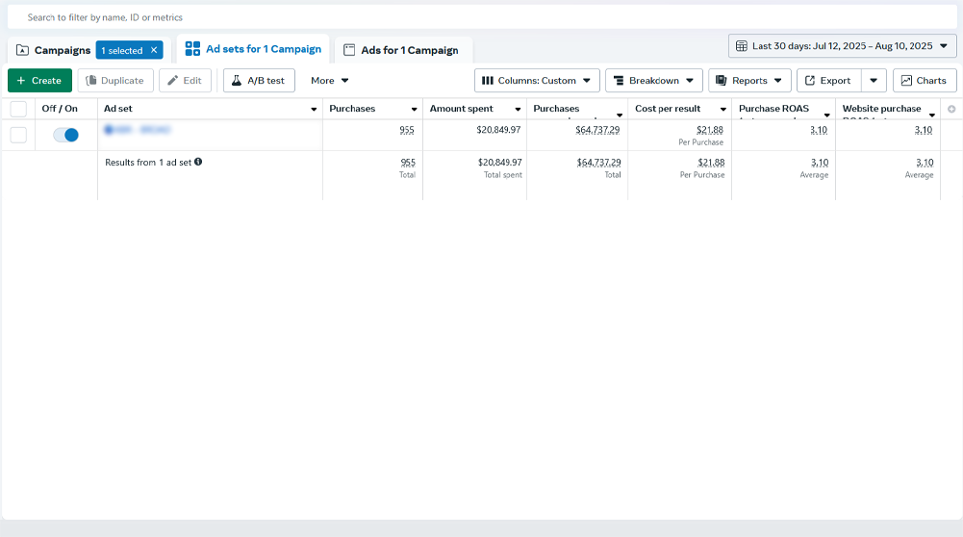Screen dimensions: 963x537
Task: Open the A/B test tool
Action: [259, 81]
